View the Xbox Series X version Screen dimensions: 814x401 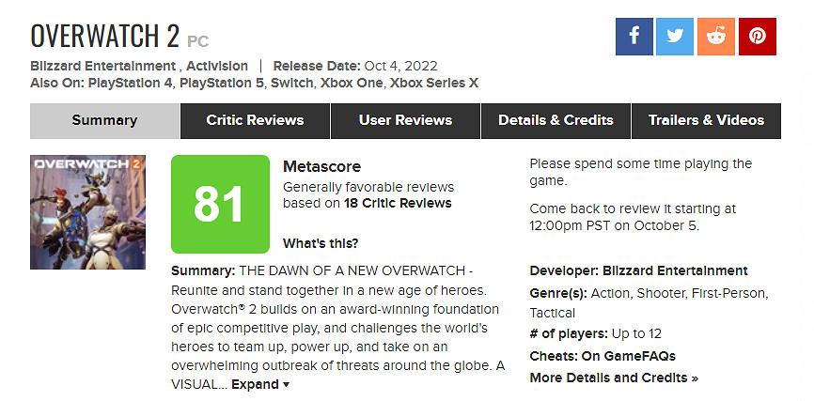[432, 83]
